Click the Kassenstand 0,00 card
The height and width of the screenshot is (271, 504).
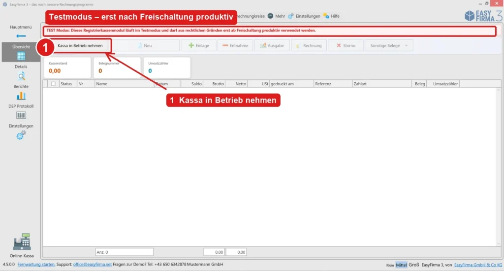click(67, 68)
